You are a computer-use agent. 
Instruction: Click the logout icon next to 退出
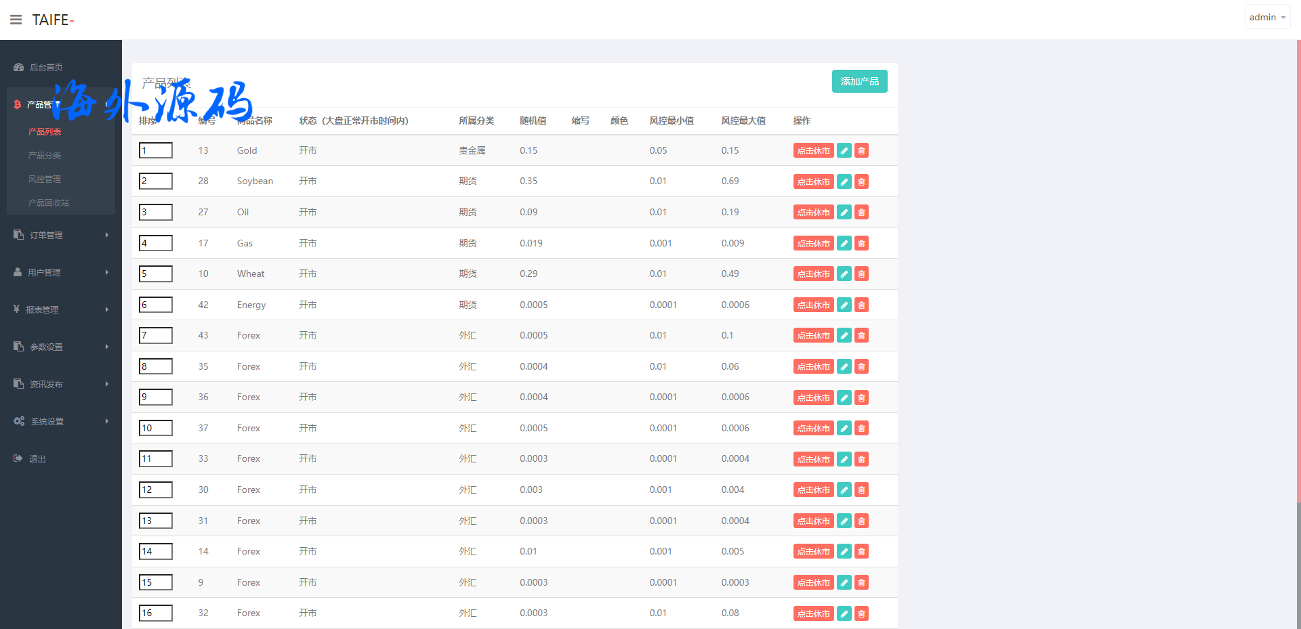pyautogui.click(x=18, y=458)
